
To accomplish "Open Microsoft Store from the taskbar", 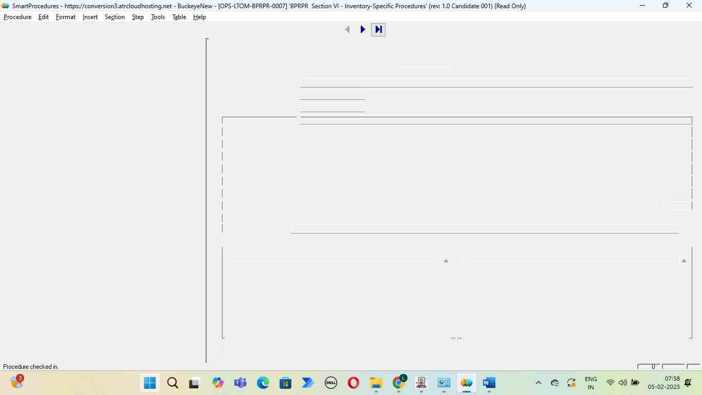I will (286, 383).
